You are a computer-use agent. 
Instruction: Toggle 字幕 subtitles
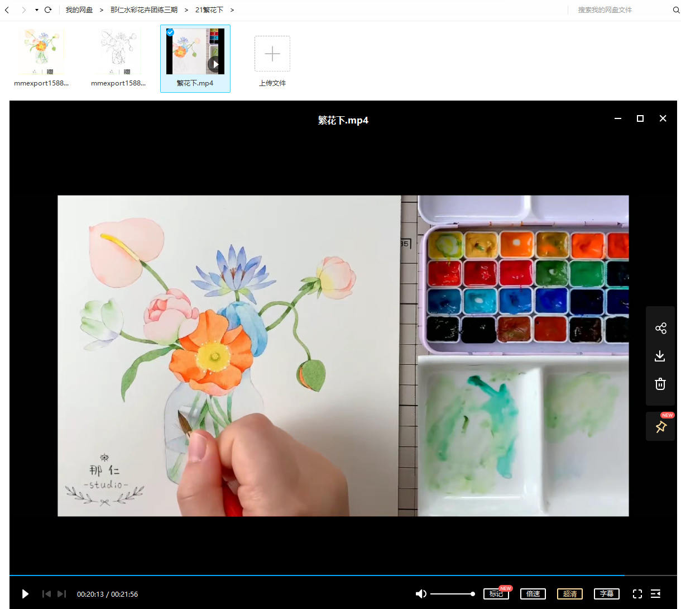(607, 594)
